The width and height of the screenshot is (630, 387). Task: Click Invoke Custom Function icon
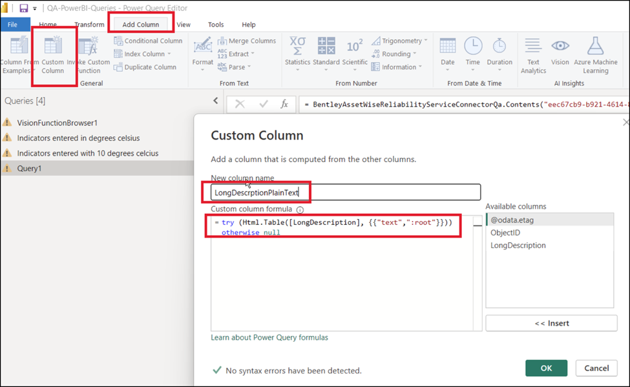pyautogui.click(x=89, y=45)
